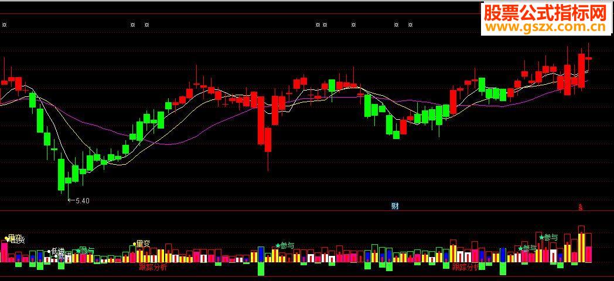The width and height of the screenshot is (614, 281).
Task: Open the www.gszx.com.cn website link
Action: [545, 27]
